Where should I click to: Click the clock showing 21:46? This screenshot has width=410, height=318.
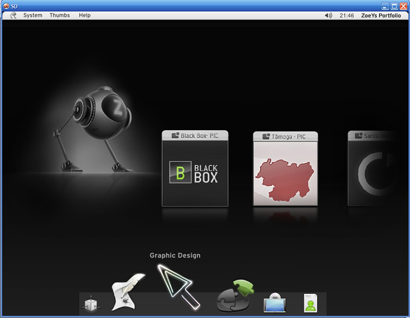(x=347, y=16)
